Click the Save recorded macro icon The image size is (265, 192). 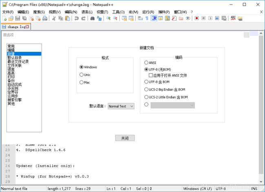coord(224,18)
